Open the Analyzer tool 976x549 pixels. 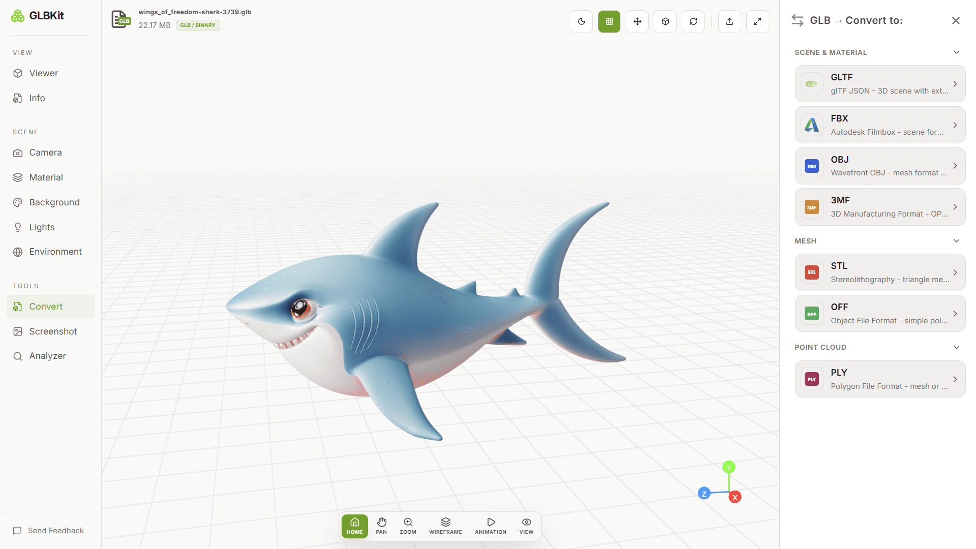point(51,356)
